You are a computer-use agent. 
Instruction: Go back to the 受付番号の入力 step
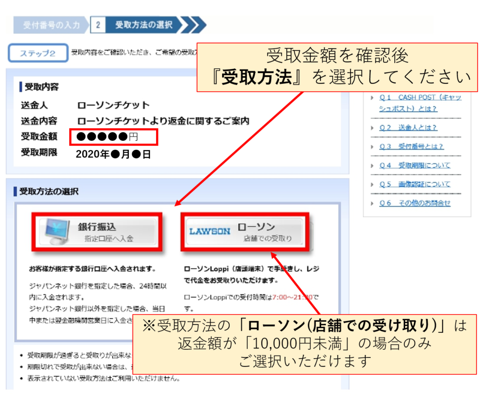[51, 25]
